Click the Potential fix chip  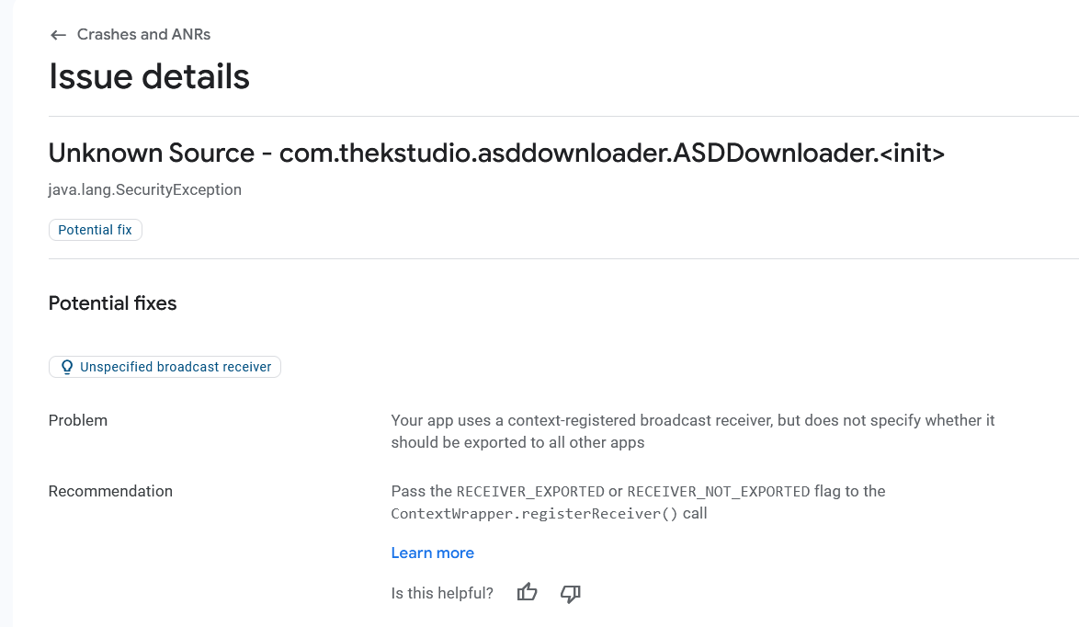(95, 230)
